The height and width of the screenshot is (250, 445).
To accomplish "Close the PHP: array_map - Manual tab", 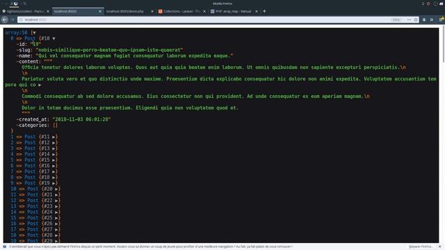I will pyautogui.click(x=257, y=11).
